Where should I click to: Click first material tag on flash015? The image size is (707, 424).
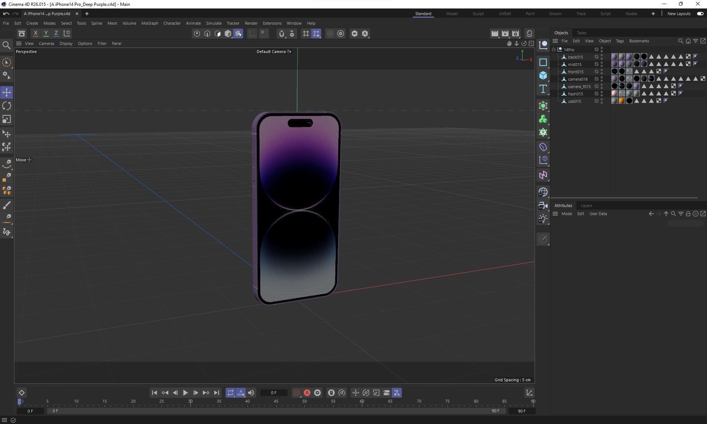click(x=614, y=94)
